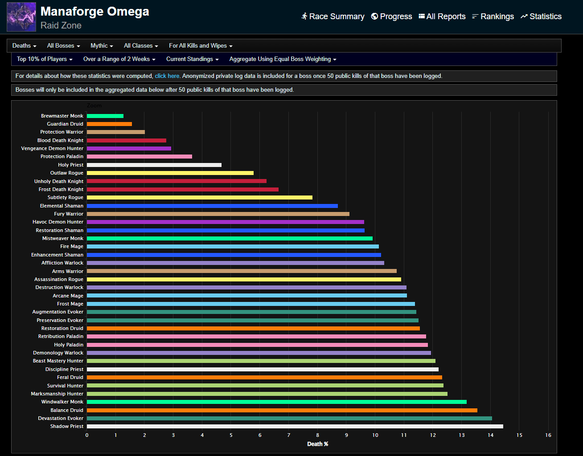Viewport: 583px width, 456px height.
Task: Click the Balance Druid orange bar
Action: click(x=282, y=410)
